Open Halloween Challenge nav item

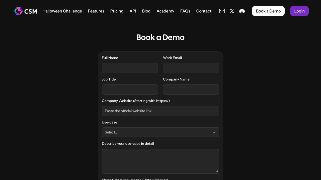tap(62, 11)
